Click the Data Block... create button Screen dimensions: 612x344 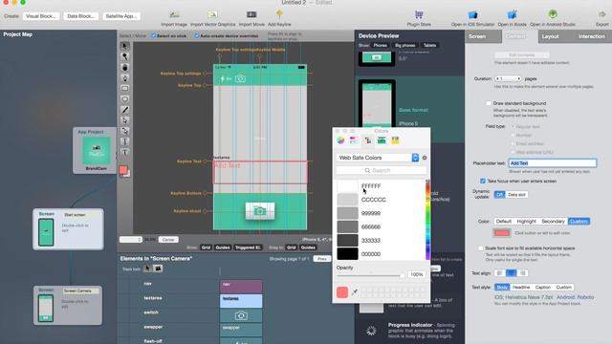80,16
